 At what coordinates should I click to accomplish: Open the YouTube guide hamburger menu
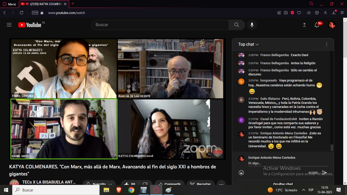coord(9,25)
